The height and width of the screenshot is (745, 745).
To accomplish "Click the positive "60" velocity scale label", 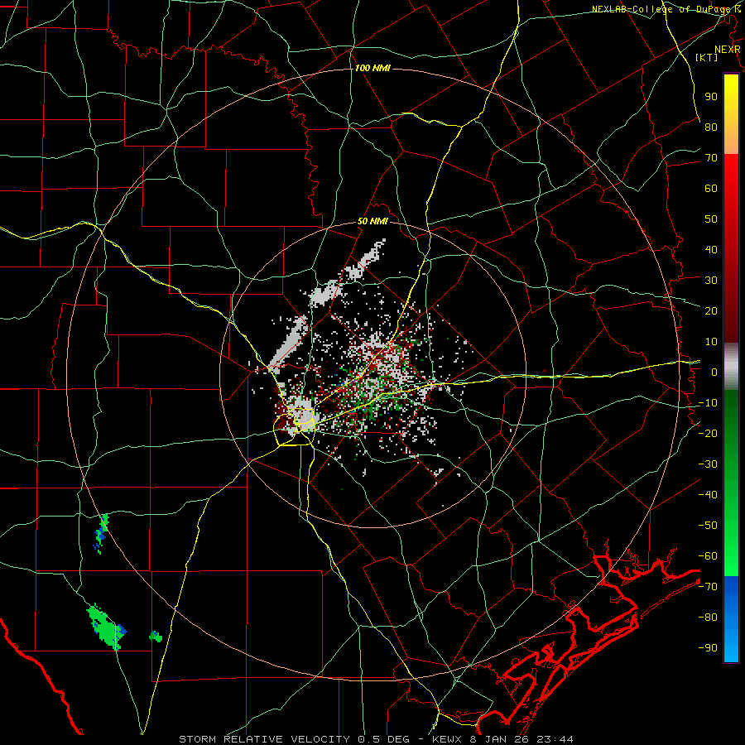I will coord(711,188).
